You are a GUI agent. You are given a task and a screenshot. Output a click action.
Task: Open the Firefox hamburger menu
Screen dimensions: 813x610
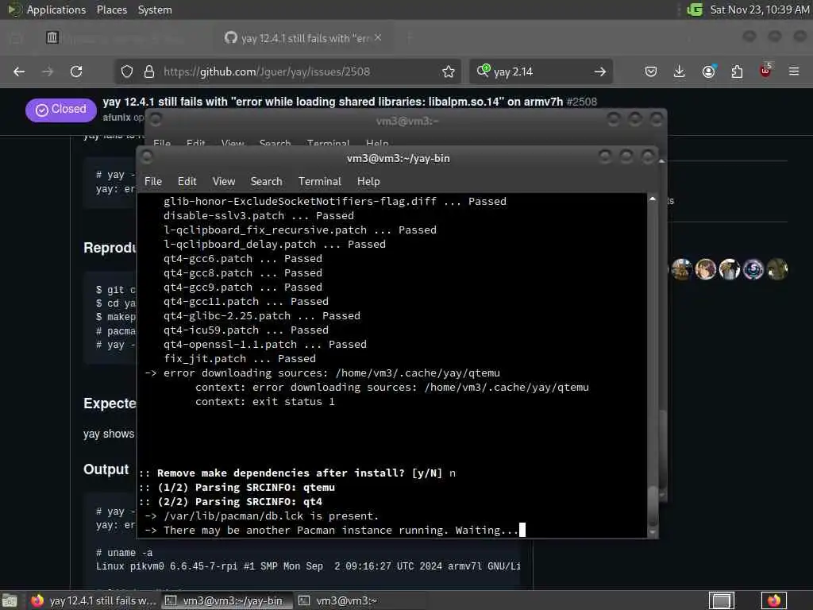pos(794,71)
